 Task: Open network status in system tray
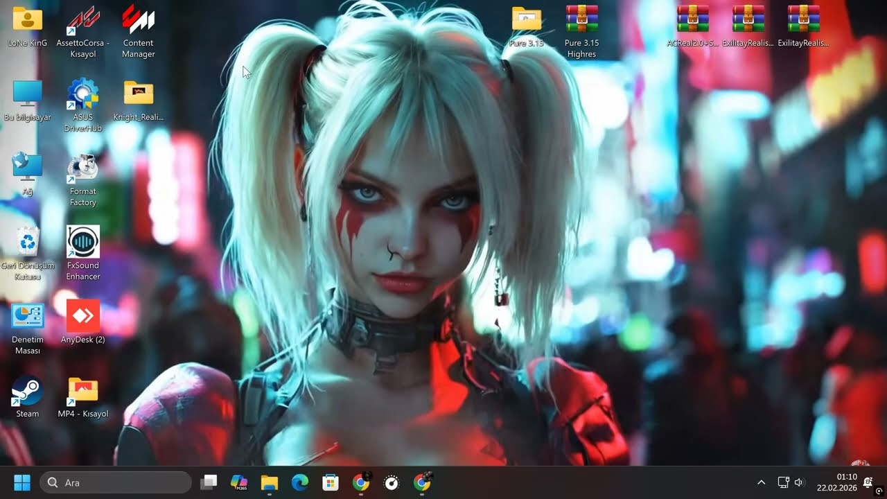[783, 482]
